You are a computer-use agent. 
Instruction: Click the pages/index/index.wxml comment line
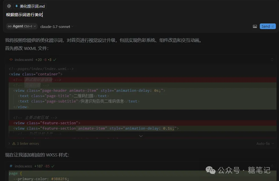41,69
